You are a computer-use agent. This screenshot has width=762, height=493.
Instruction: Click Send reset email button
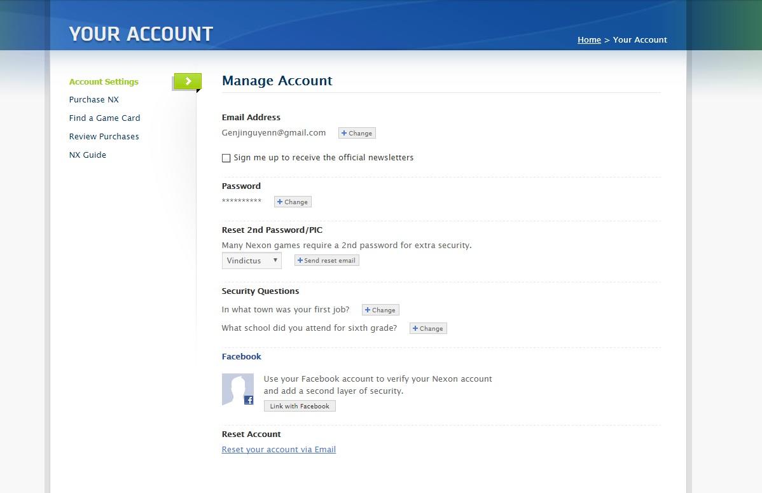pos(326,261)
